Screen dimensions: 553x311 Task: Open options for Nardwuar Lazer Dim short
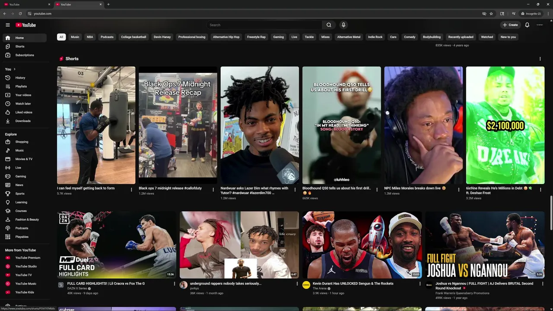click(295, 189)
